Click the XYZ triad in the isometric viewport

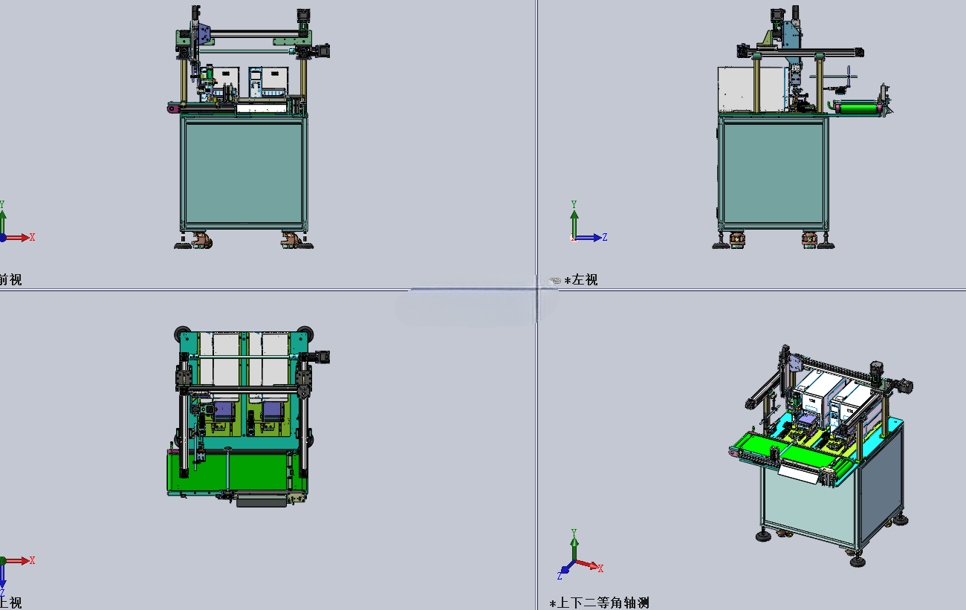click(x=580, y=554)
